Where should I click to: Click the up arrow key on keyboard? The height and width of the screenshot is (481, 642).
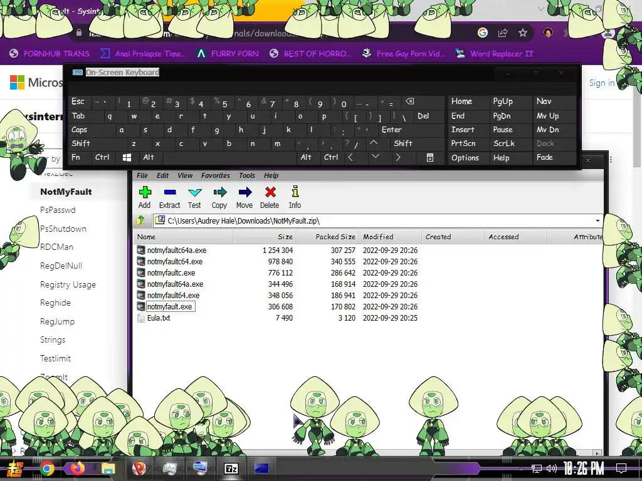click(374, 143)
